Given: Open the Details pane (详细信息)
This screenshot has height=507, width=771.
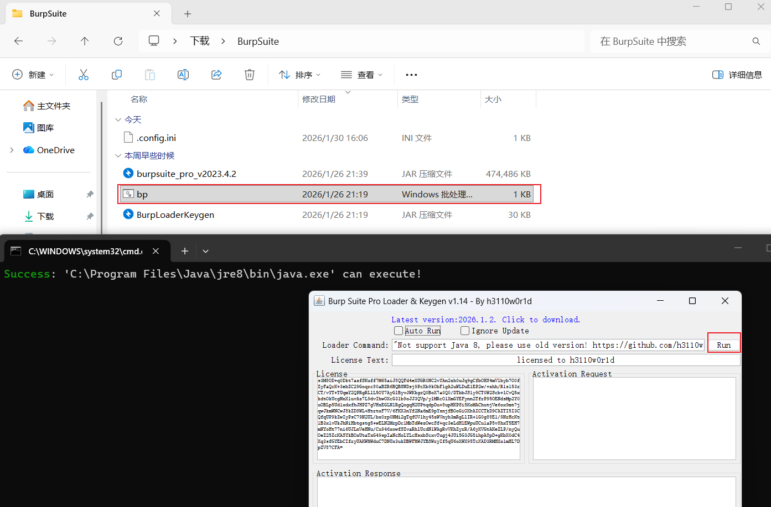Looking at the screenshot, I should [737, 75].
